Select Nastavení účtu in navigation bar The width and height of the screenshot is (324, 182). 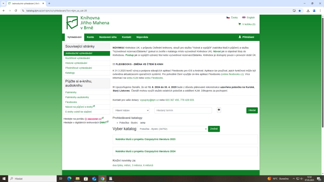108,37
